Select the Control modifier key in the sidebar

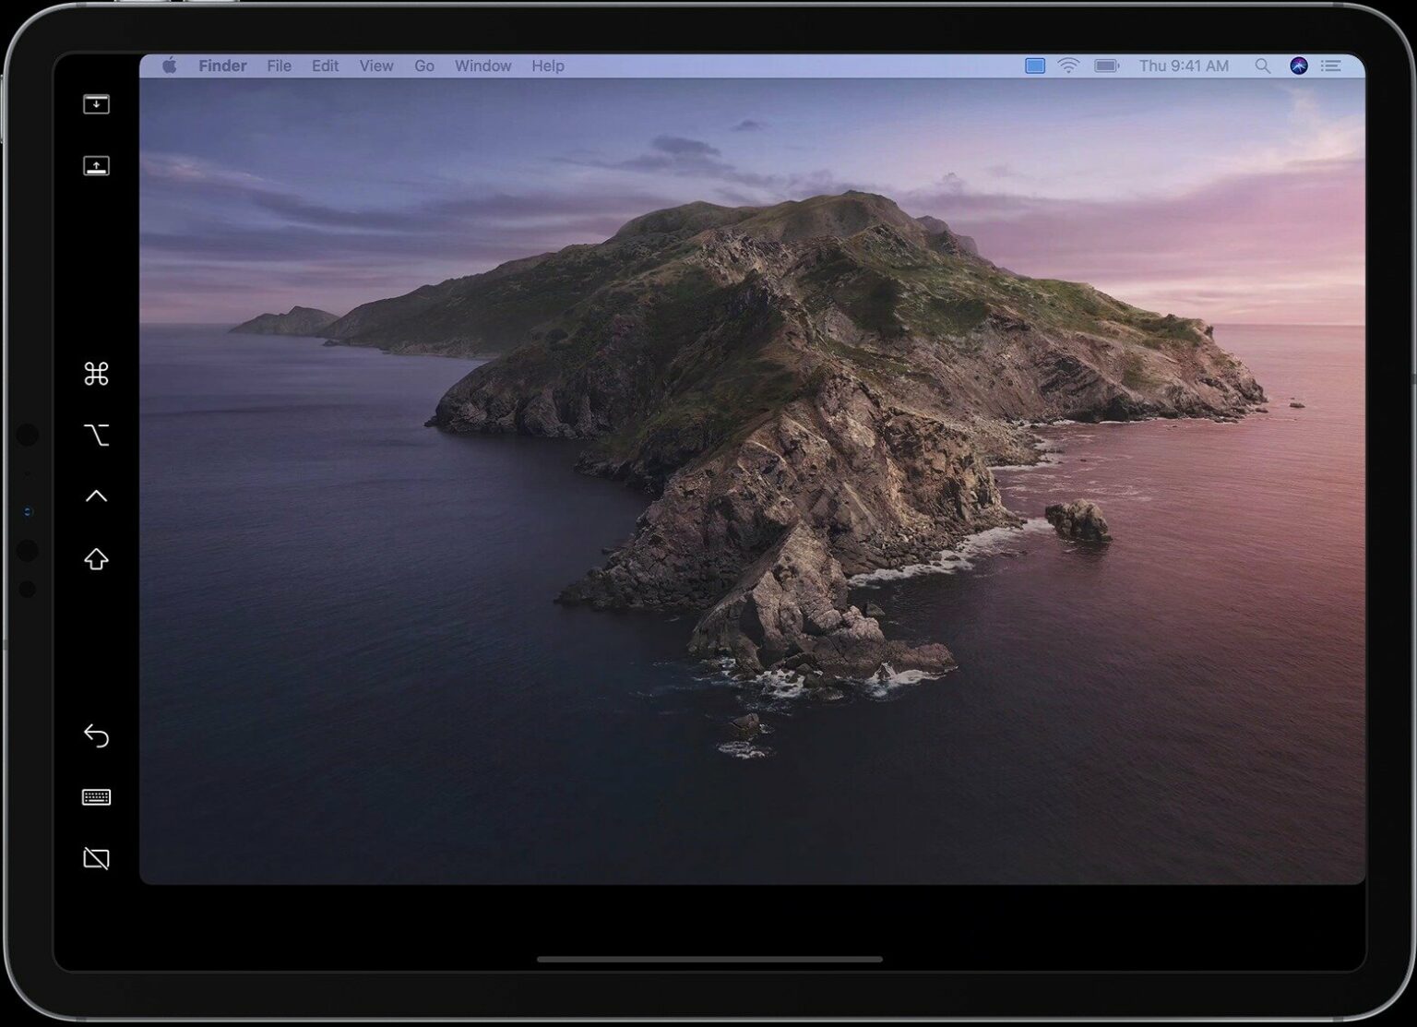pyautogui.click(x=97, y=496)
